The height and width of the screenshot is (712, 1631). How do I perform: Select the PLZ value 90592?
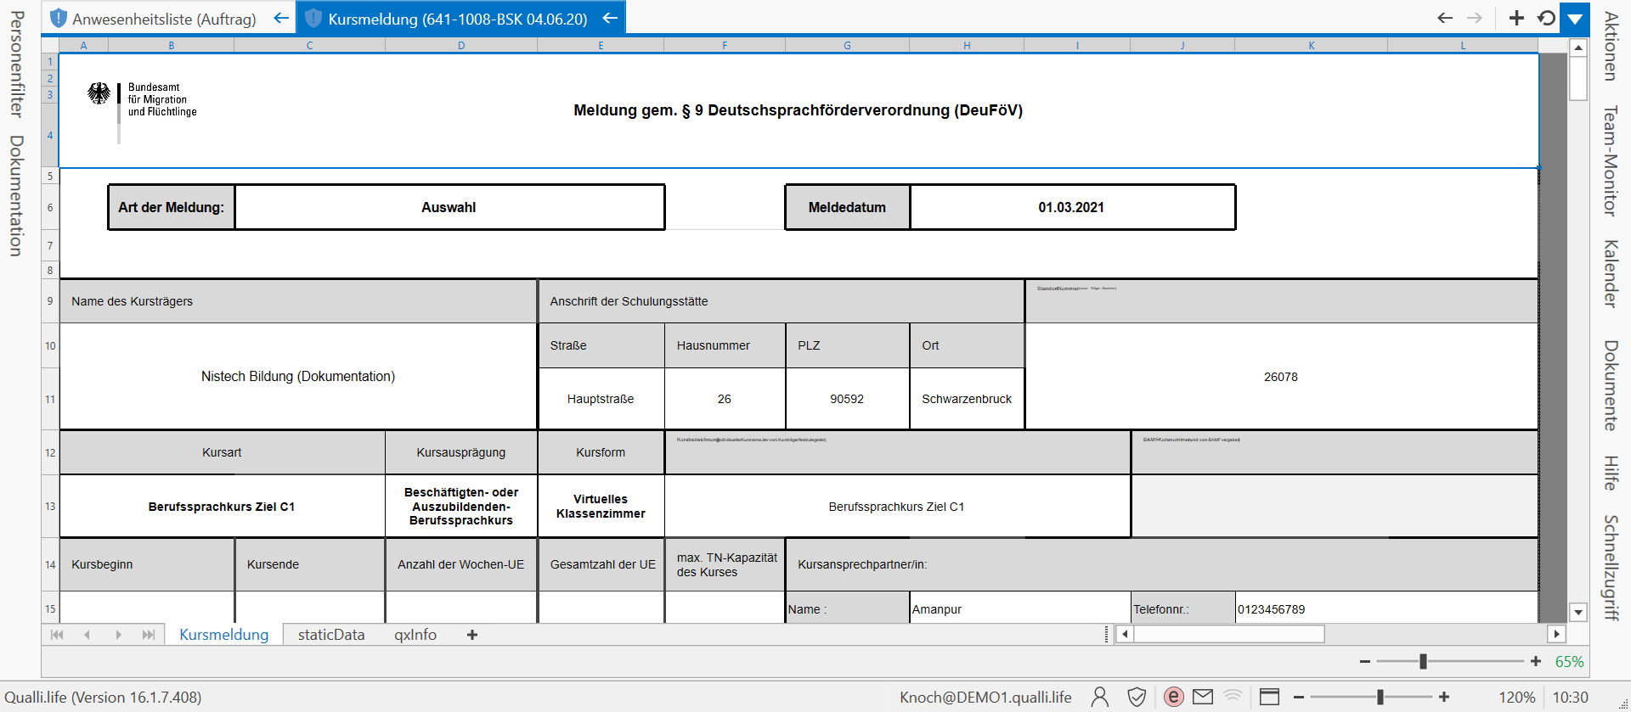coord(847,399)
